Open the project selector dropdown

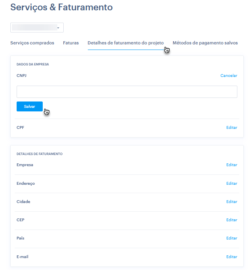[37, 28]
